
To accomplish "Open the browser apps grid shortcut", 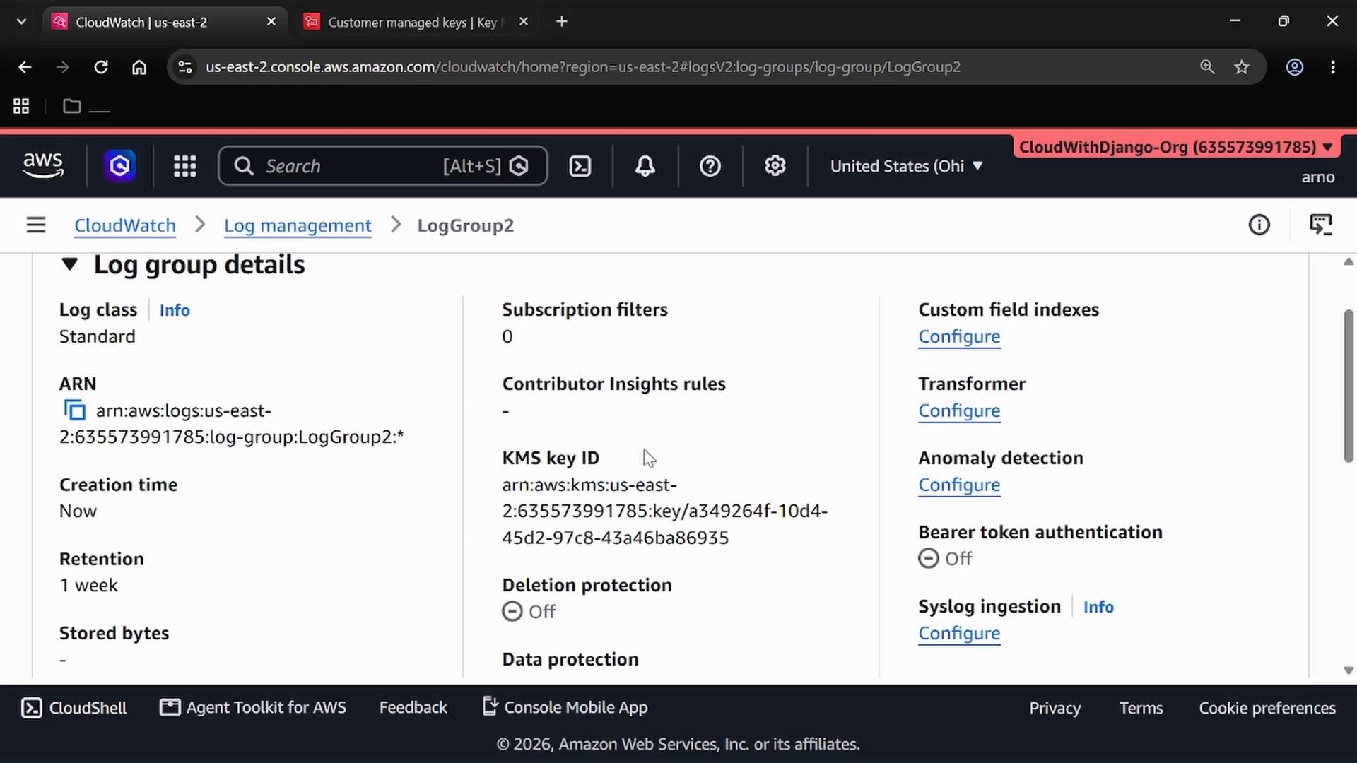I will click(21, 106).
